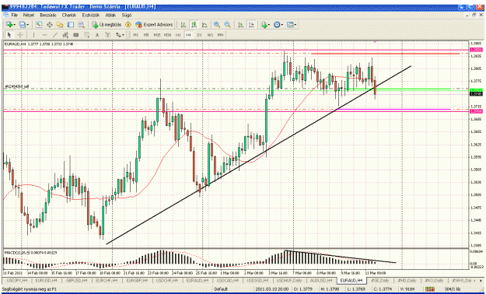
Task: Switch timeframe to H1
Action: pos(178,35)
